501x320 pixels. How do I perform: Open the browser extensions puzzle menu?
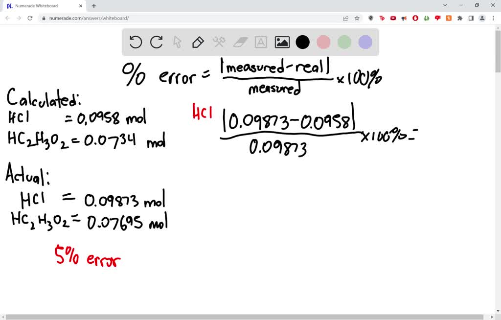point(460,18)
